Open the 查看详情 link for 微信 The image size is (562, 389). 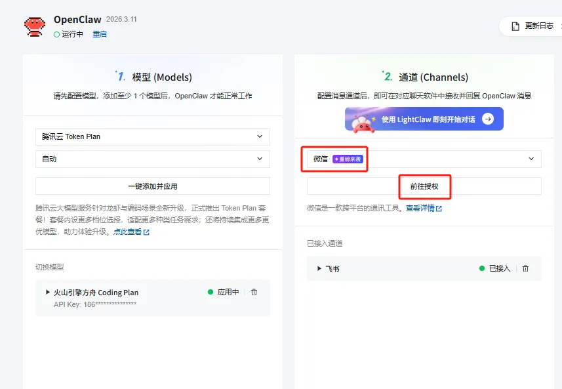[424, 209]
